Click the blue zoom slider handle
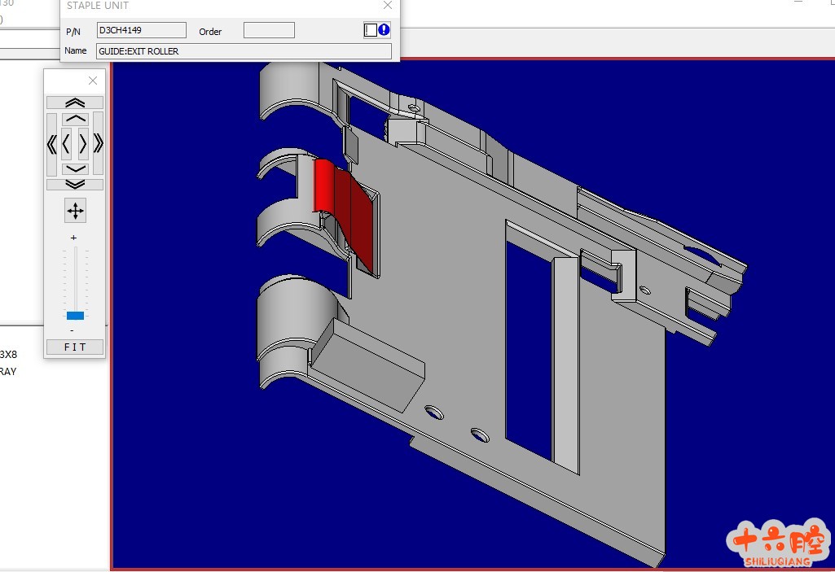The image size is (835, 572). (x=75, y=315)
